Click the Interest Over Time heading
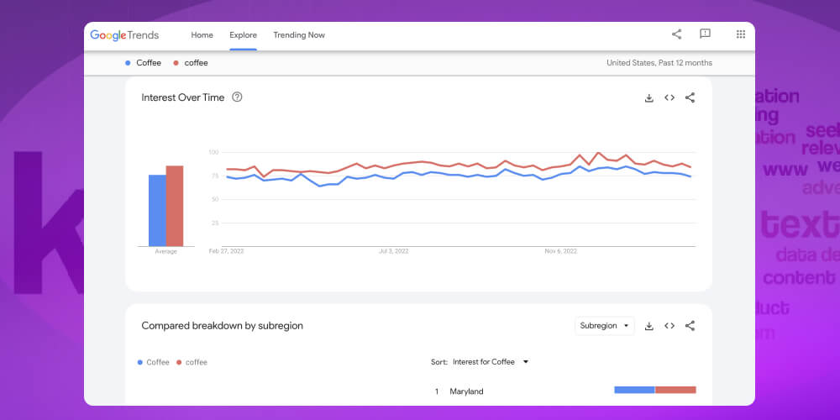 (182, 97)
